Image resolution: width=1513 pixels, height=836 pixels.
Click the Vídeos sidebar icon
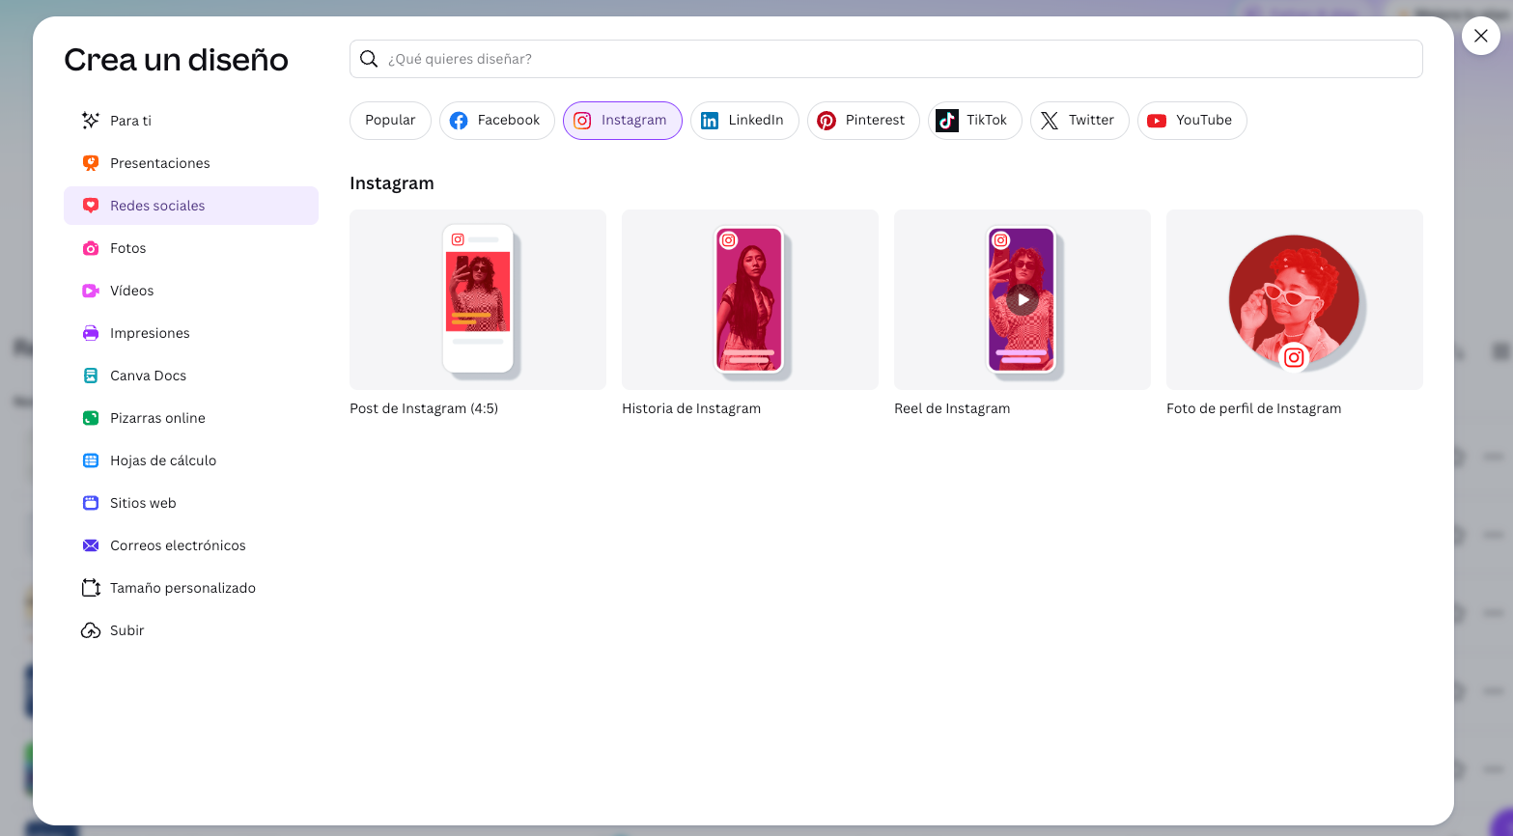tap(91, 291)
